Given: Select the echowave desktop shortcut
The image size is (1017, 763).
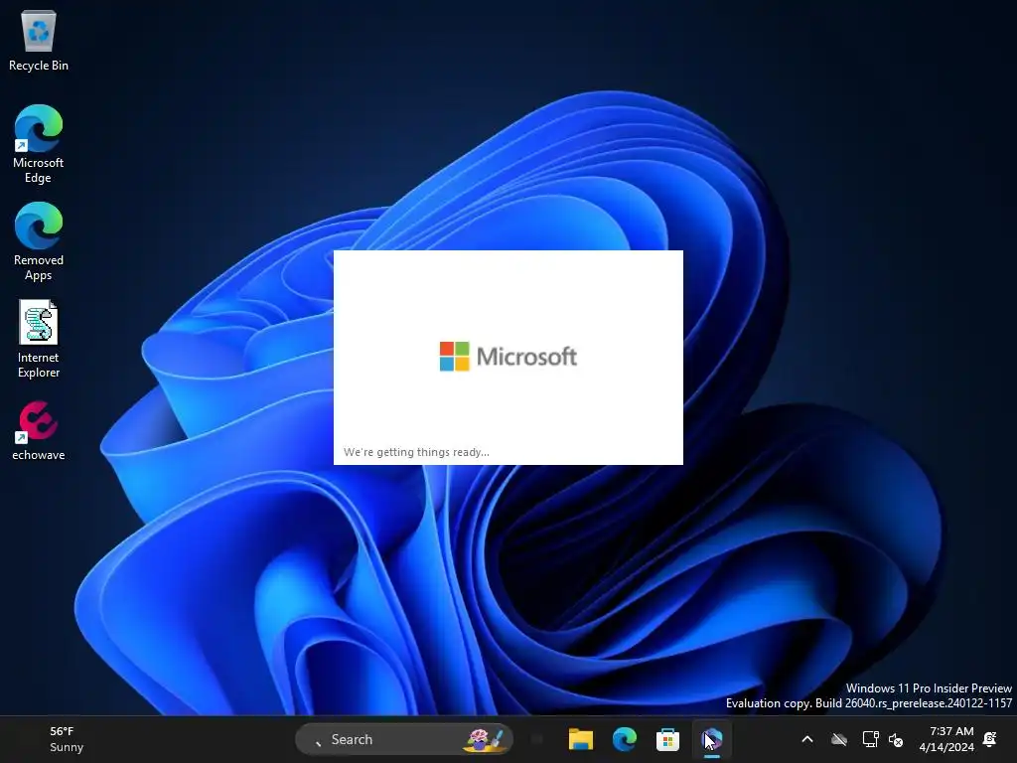Looking at the screenshot, I should click(39, 431).
